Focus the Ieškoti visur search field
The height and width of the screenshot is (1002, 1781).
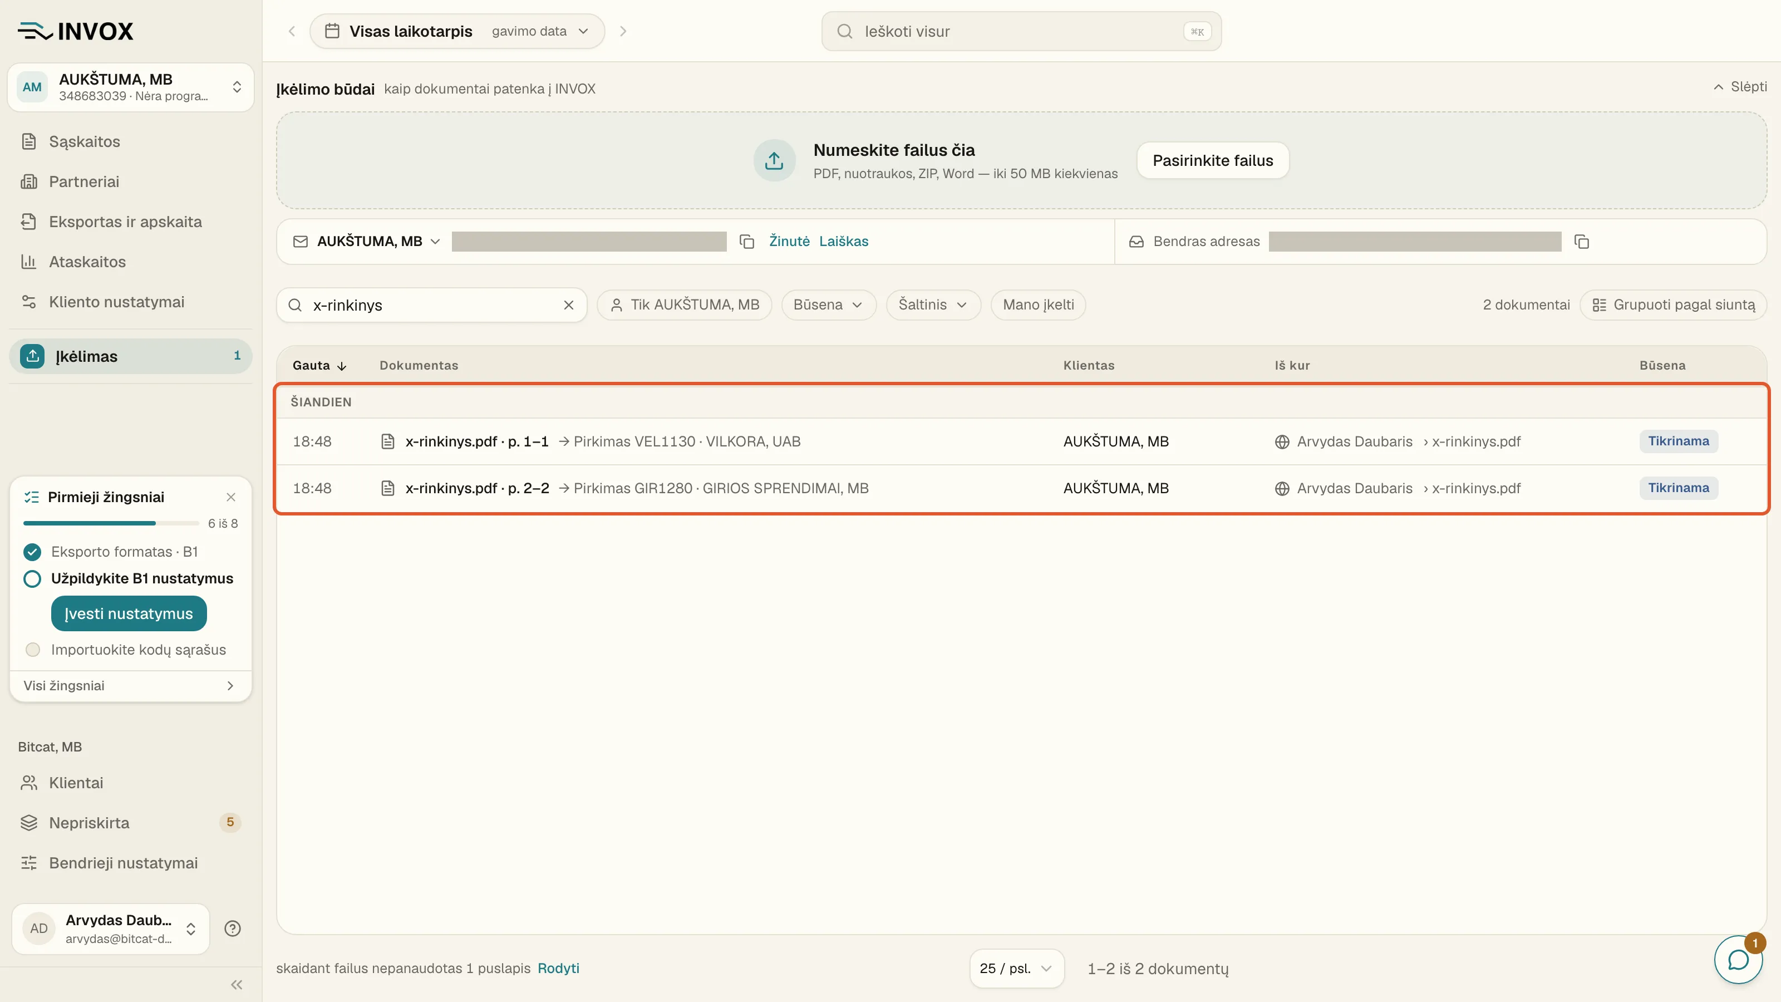coord(1021,31)
